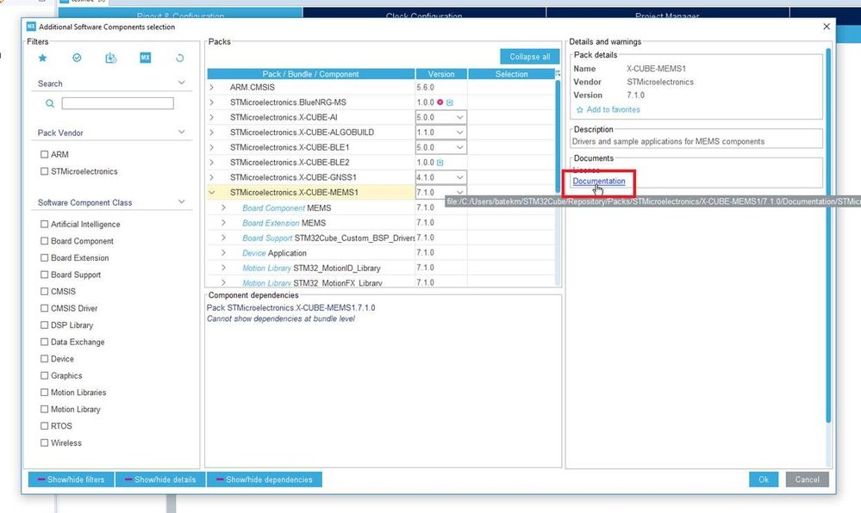
Task: Tick the ARM vendor checkbox
Action: 45,155
